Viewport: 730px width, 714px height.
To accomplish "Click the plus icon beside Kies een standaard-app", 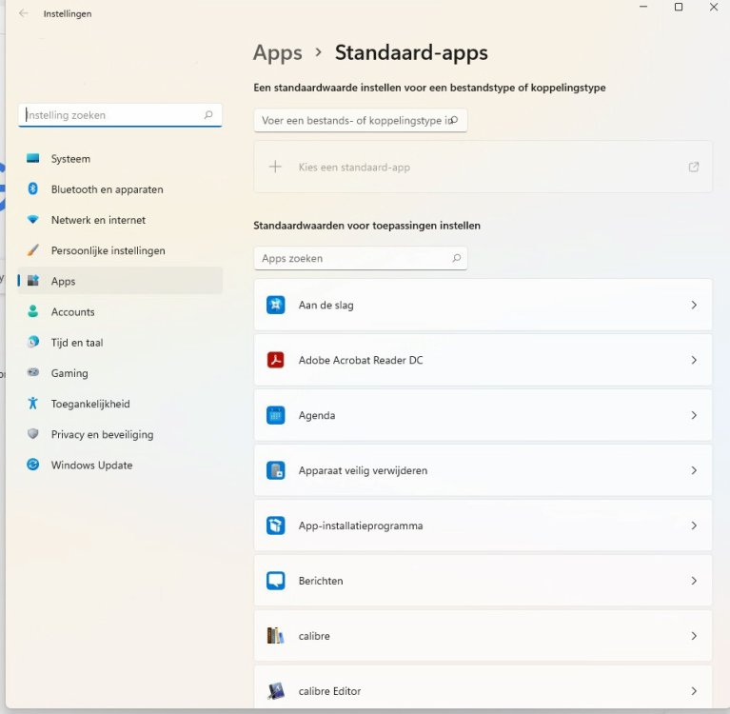I will coord(276,167).
